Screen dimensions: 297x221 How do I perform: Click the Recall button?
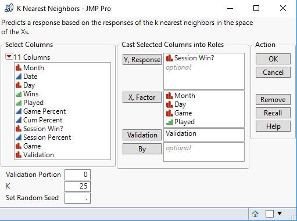click(x=273, y=113)
